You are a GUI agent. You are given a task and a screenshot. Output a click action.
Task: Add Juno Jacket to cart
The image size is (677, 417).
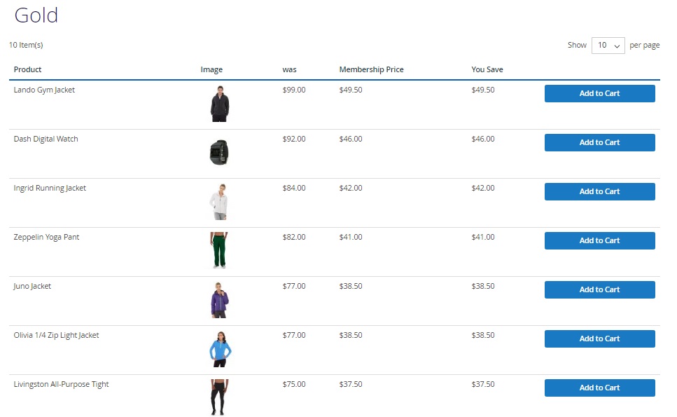tap(599, 289)
